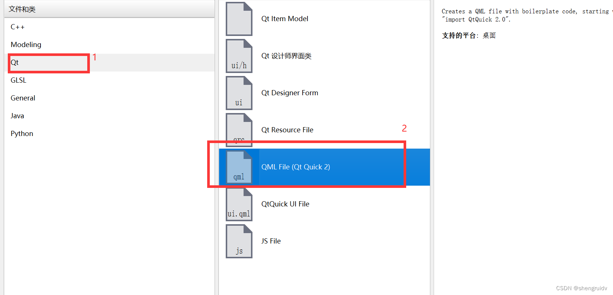613x295 pixels.
Task: Pick Qt Resource File label
Action: point(287,130)
